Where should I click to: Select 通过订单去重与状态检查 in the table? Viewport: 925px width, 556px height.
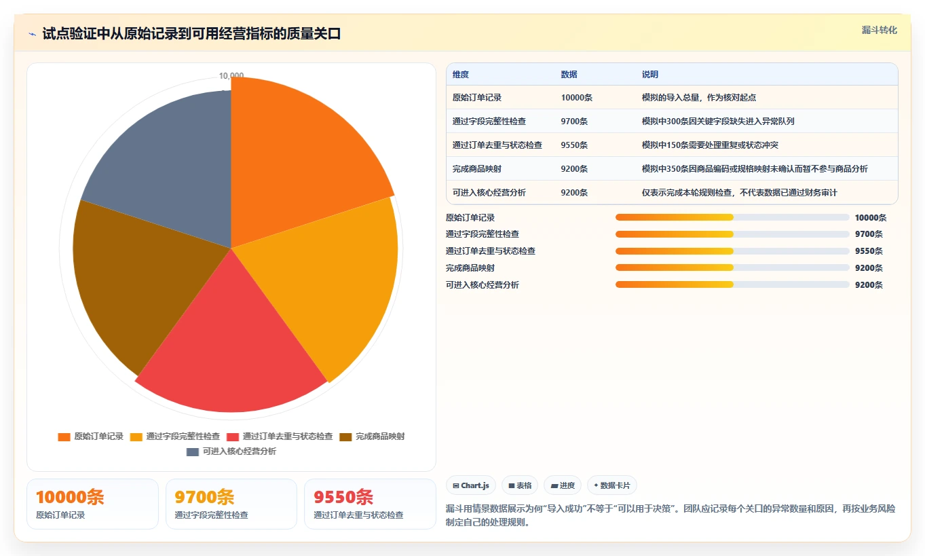point(497,145)
